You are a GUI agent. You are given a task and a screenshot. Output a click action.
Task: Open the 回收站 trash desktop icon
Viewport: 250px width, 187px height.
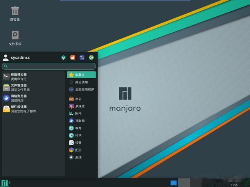tap(15, 14)
